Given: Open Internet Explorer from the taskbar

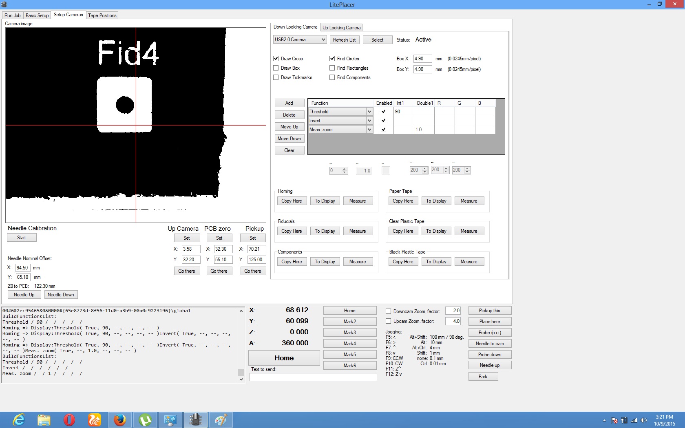Looking at the screenshot, I should coord(19,419).
